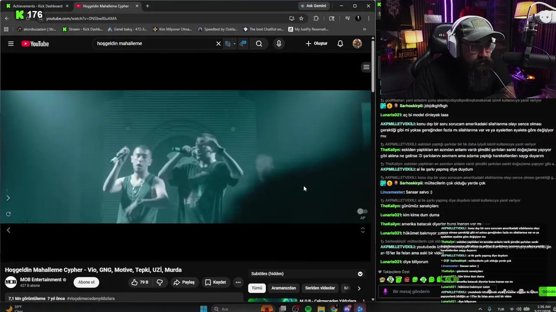Open the Stream - Kick Dashboard bookmark
The image size is (556, 312).
pos(83,29)
